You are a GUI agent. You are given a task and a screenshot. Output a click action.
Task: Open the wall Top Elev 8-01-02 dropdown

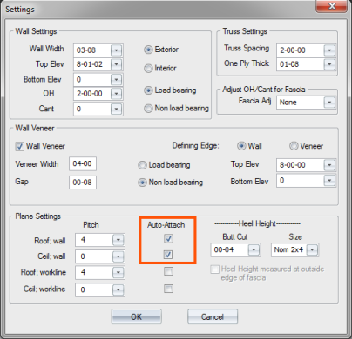click(x=116, y=64)
